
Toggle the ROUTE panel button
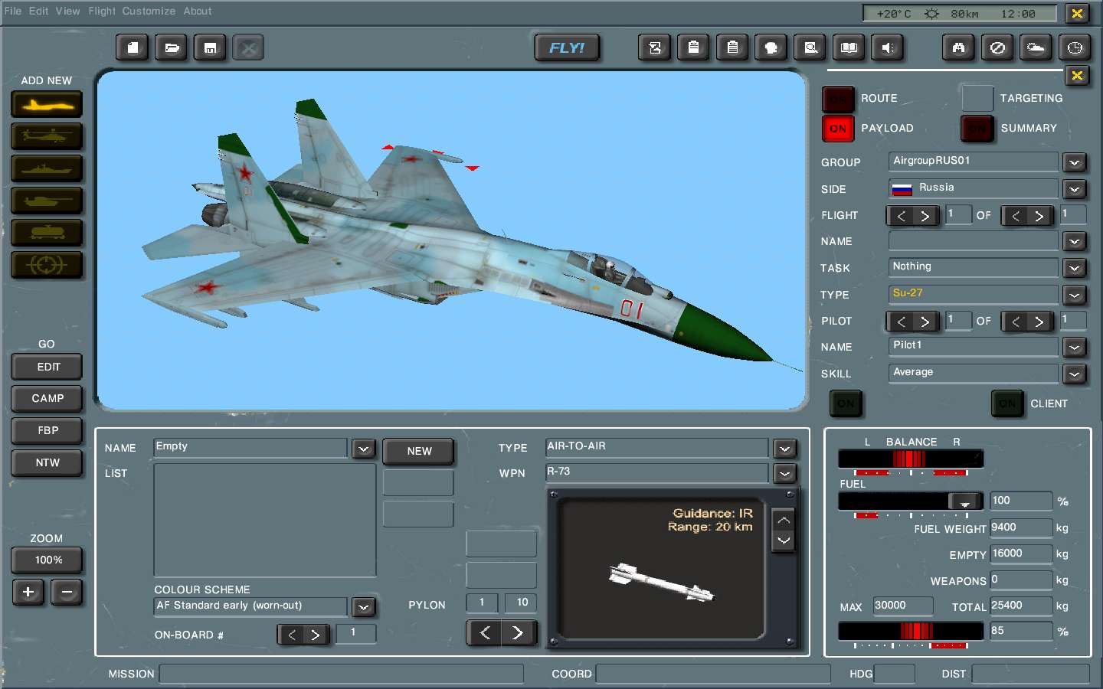[x=838, y=99]
